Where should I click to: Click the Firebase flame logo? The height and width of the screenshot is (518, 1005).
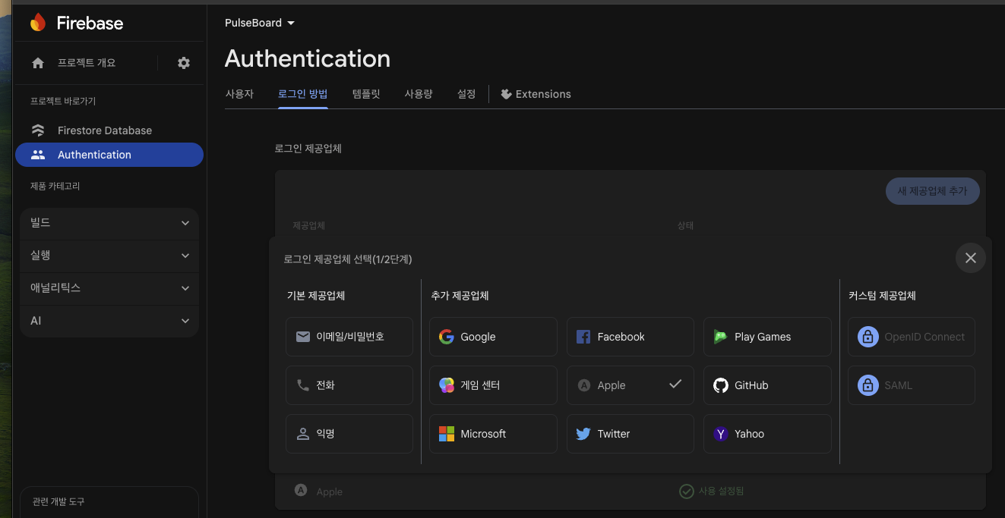click(38, 23)
